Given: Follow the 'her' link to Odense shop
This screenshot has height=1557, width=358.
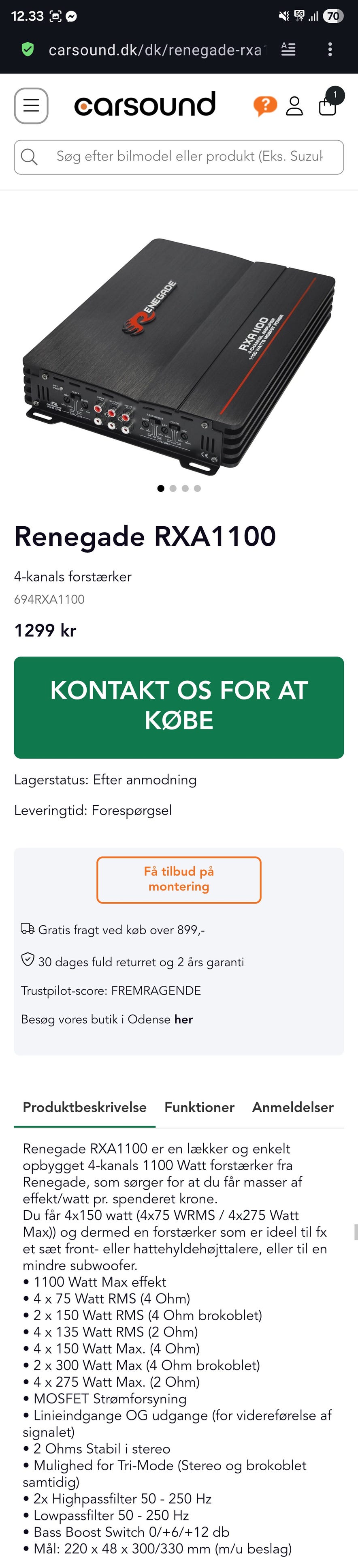Looking at the screenshot, I should point(183,1019).
